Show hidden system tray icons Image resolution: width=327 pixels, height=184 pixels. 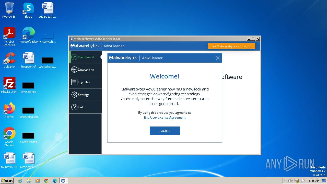click(285, 181)
